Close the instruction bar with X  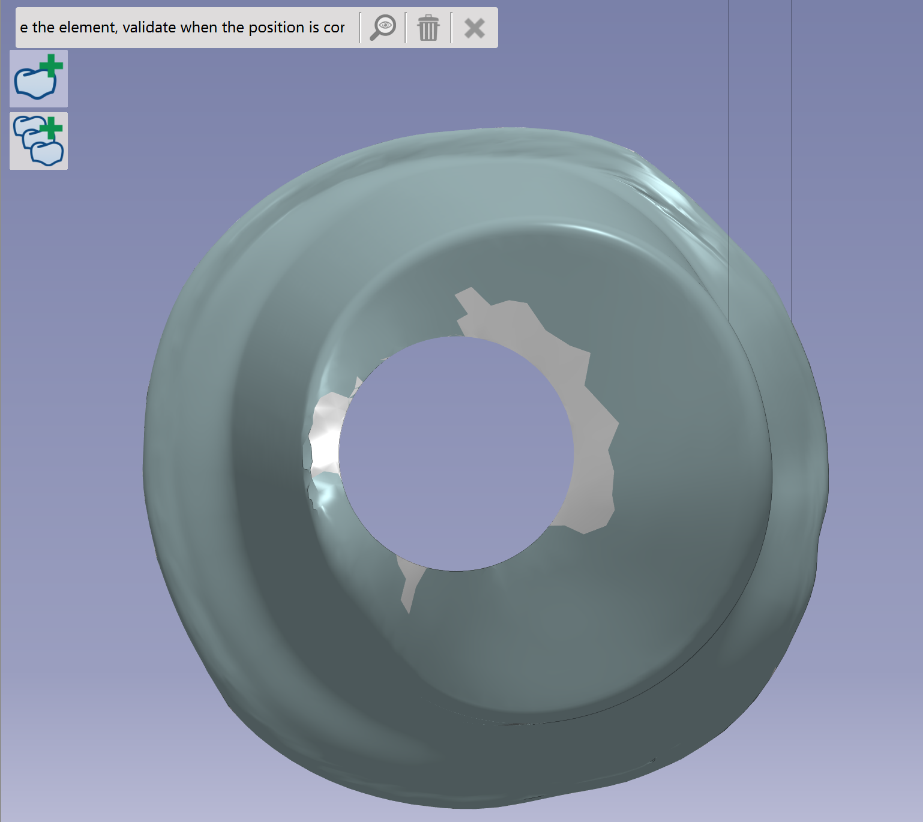(x=475, y=28)
